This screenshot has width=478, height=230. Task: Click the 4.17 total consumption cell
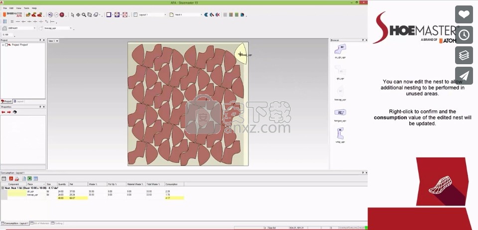click(174, 198)
